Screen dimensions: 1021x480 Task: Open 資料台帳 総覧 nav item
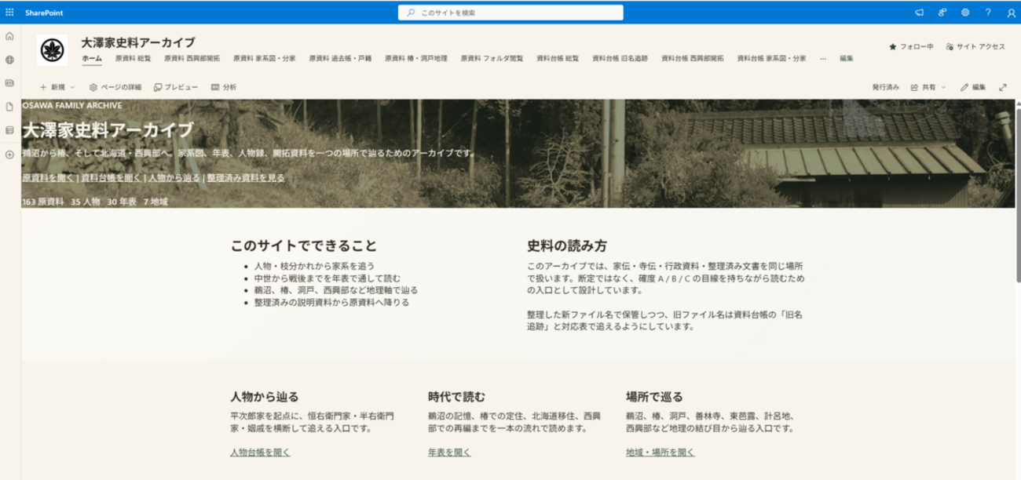558,59
